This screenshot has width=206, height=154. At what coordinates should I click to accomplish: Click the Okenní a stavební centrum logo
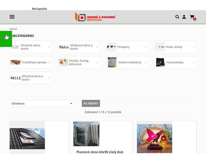pyautogui.click(x=95, y=17)
